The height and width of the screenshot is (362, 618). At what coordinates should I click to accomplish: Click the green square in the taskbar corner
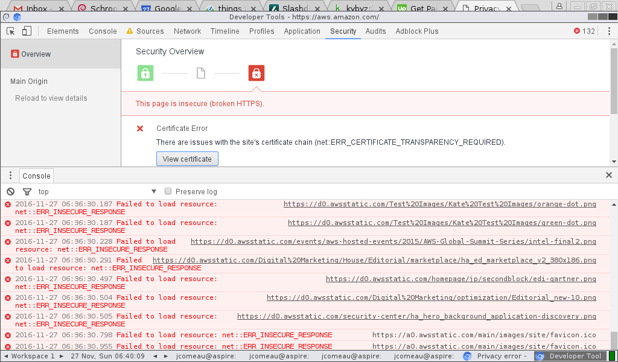[x=611, y=356]
